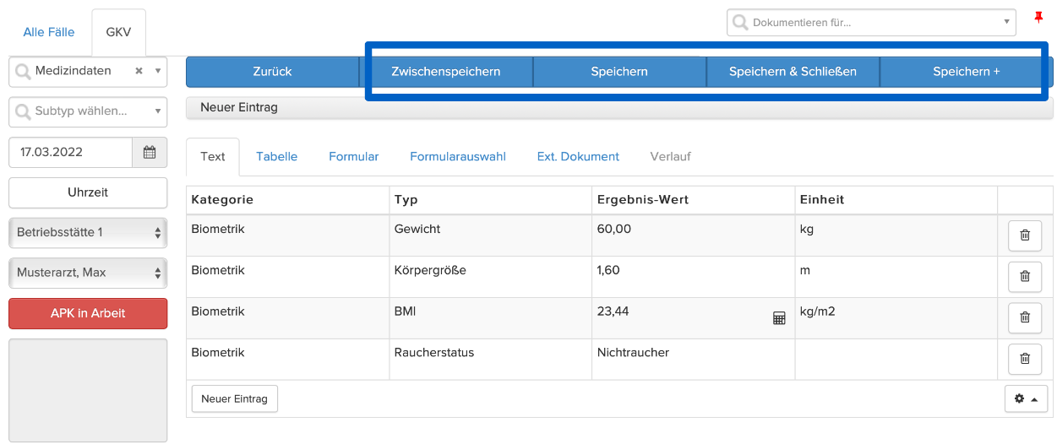The height and width of the screenshot is (444, 1057).
Task: Delete the Raucherstatus row via trash icon
Action: pyautogui.click(x=1025, y=359)
